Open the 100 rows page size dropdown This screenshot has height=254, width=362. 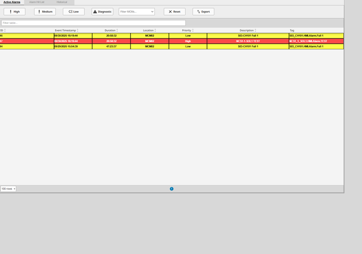[x=8, y=189]
